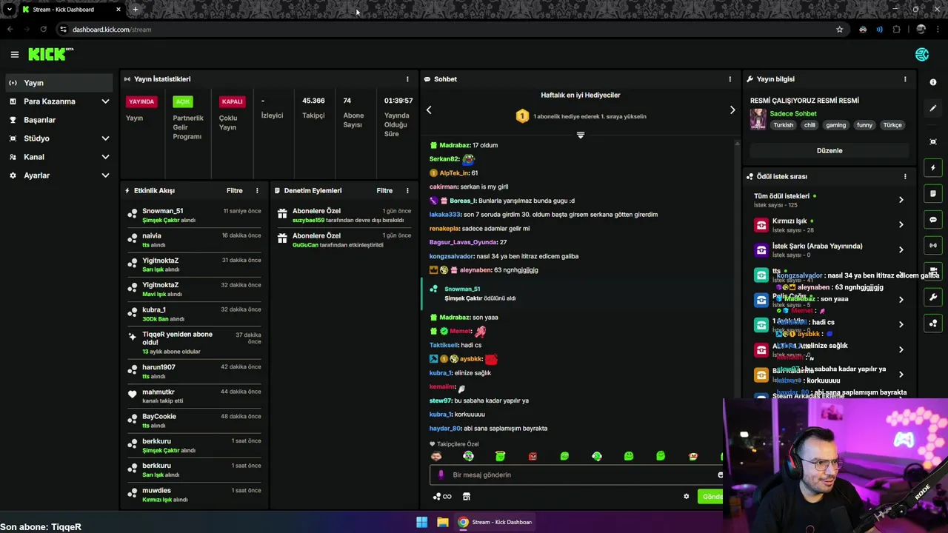Click the İstek Şarkı purple reward icon
This screenshot has height=533, width=948.
coord(761,250)
